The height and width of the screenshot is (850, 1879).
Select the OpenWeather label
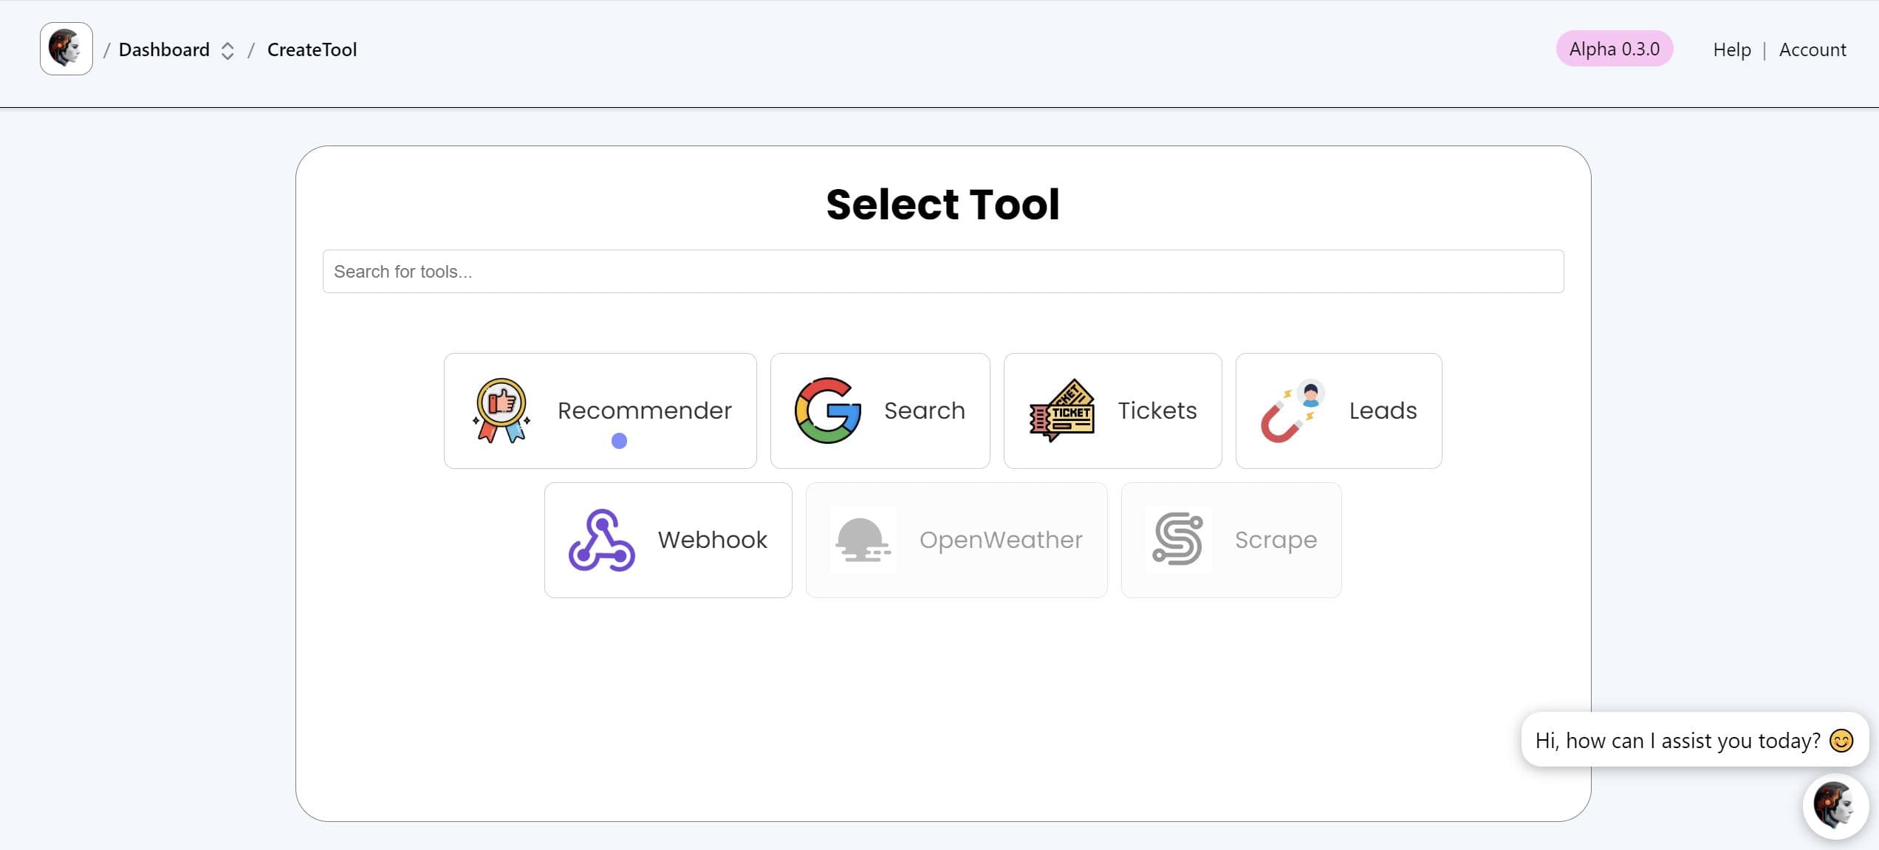point(1001,540)
